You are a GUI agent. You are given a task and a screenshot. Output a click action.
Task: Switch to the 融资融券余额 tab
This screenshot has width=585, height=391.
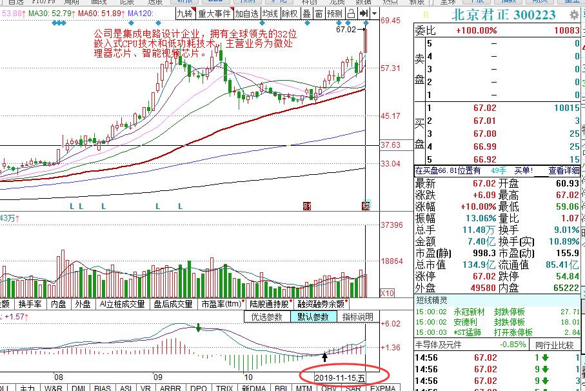point(322,304)
